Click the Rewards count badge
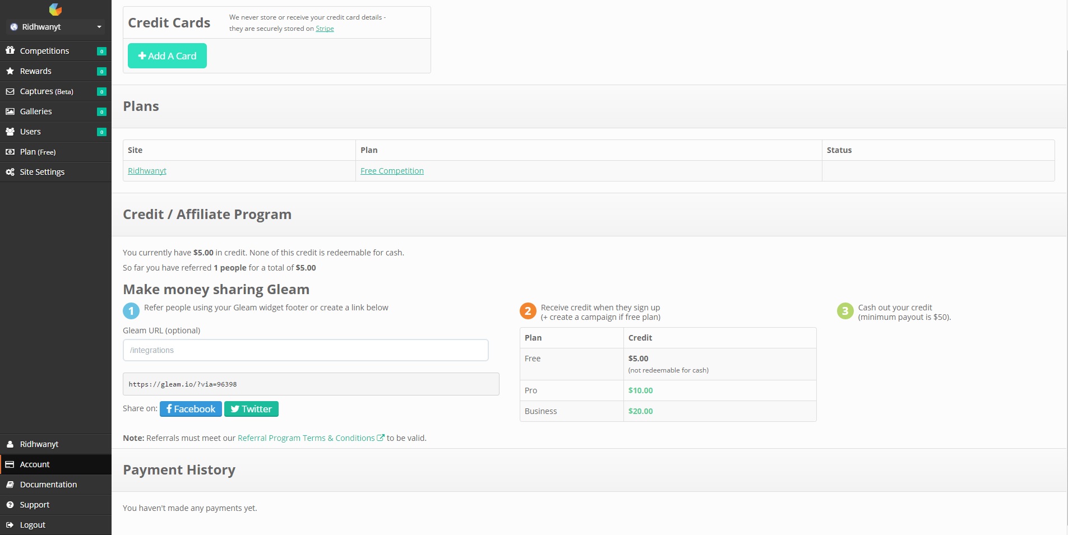 pos(101,71)
